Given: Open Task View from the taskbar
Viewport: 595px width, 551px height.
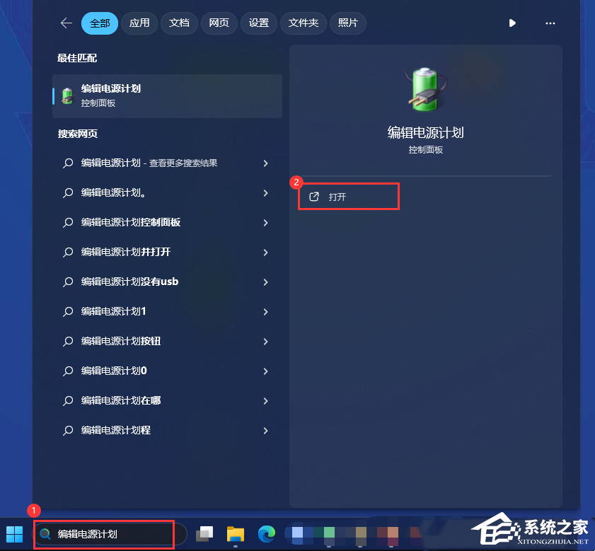Looking at the screenshot, I should (x=204, y=534).
